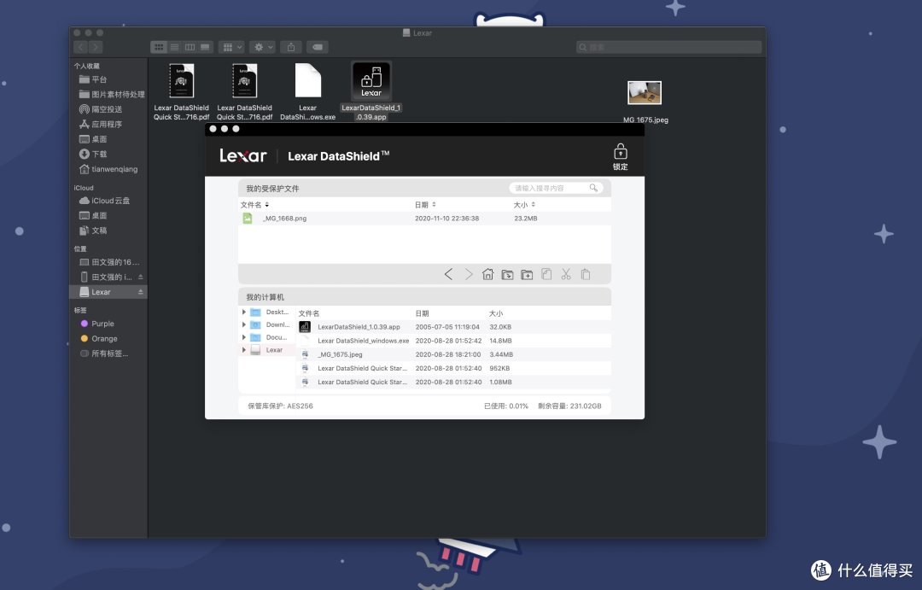Expand the Docu... folder in DataShield tree
The image size is (922, 590).
click(244, 337)
